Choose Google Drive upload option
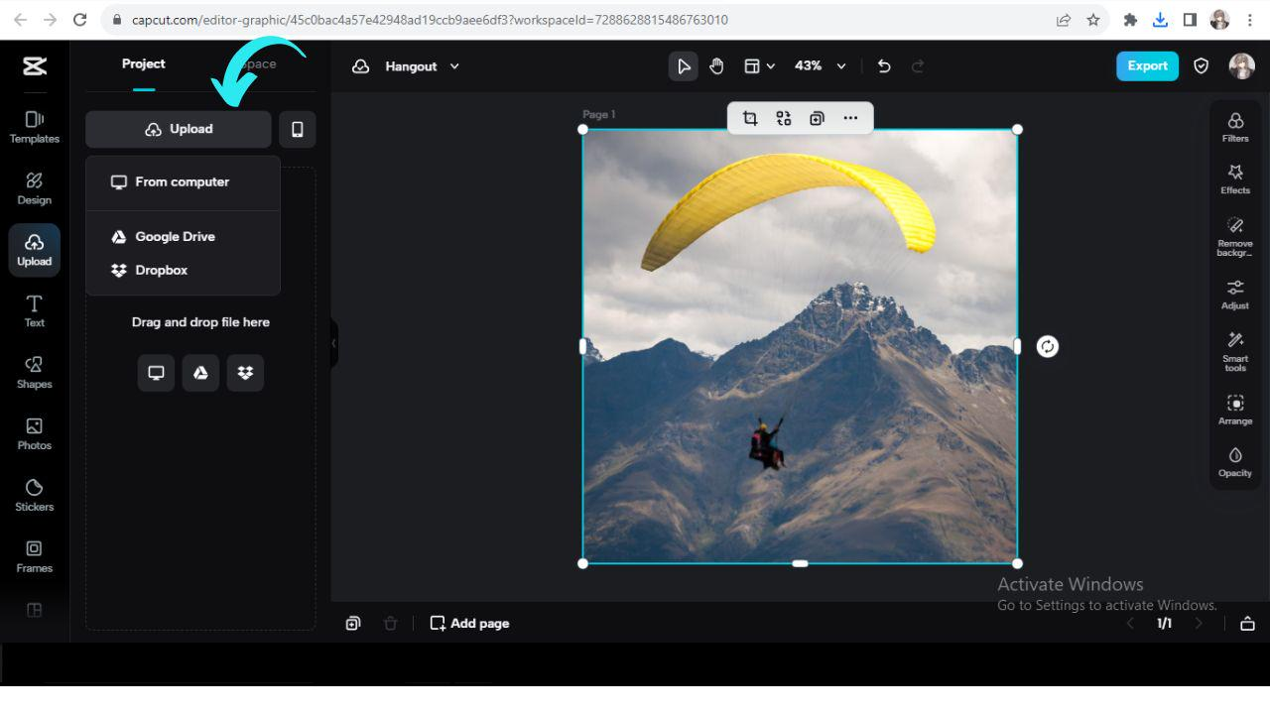This screenshot has width=1270, height=714. pyautogui.click(x=183, y=237)
